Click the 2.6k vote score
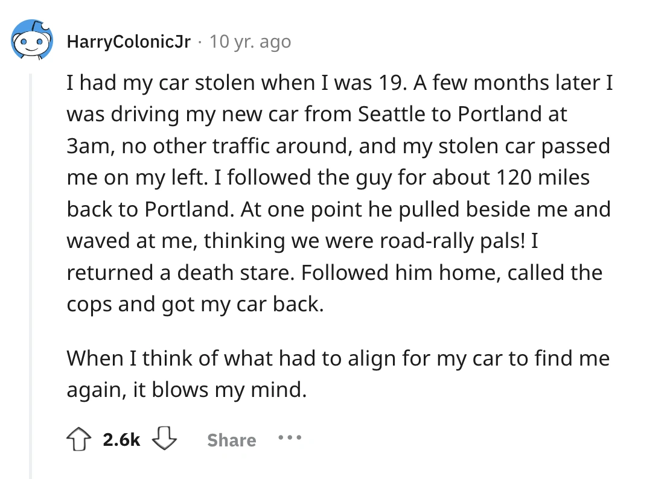Image resolution: width=670 pixels, height=479 pixels. [121, 440]
